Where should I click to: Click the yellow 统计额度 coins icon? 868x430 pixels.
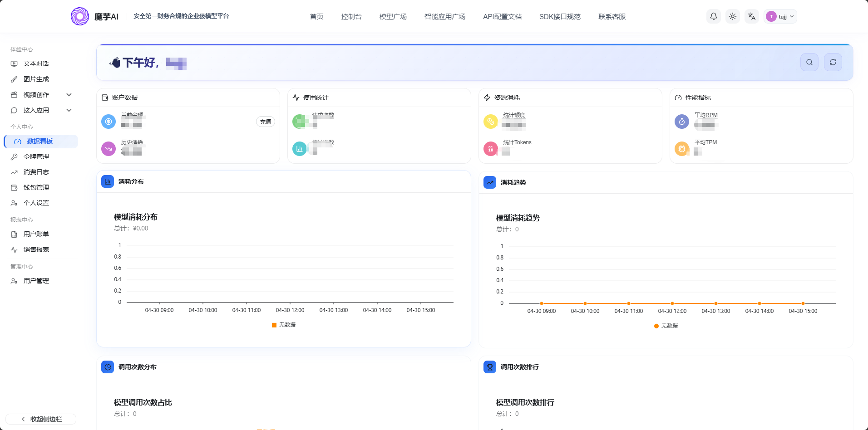coord(491,122)
